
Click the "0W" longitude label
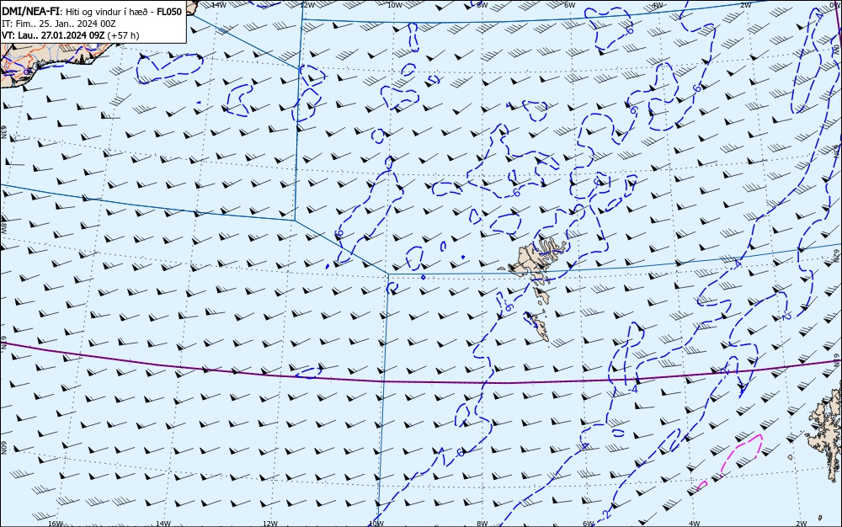pos(834,4)
